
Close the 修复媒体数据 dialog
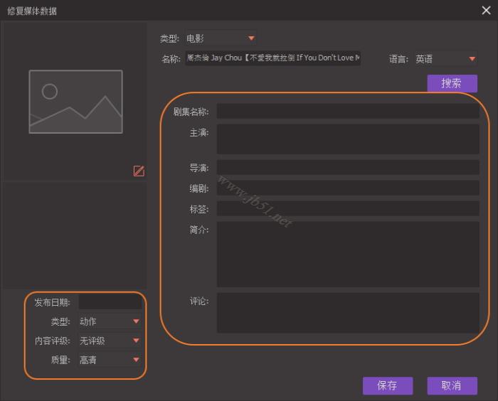coord(486,10)
